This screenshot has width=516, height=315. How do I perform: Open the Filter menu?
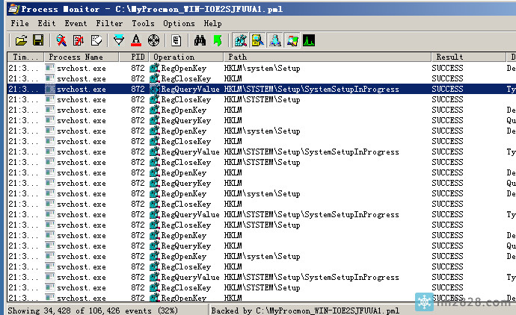point(109,23)
